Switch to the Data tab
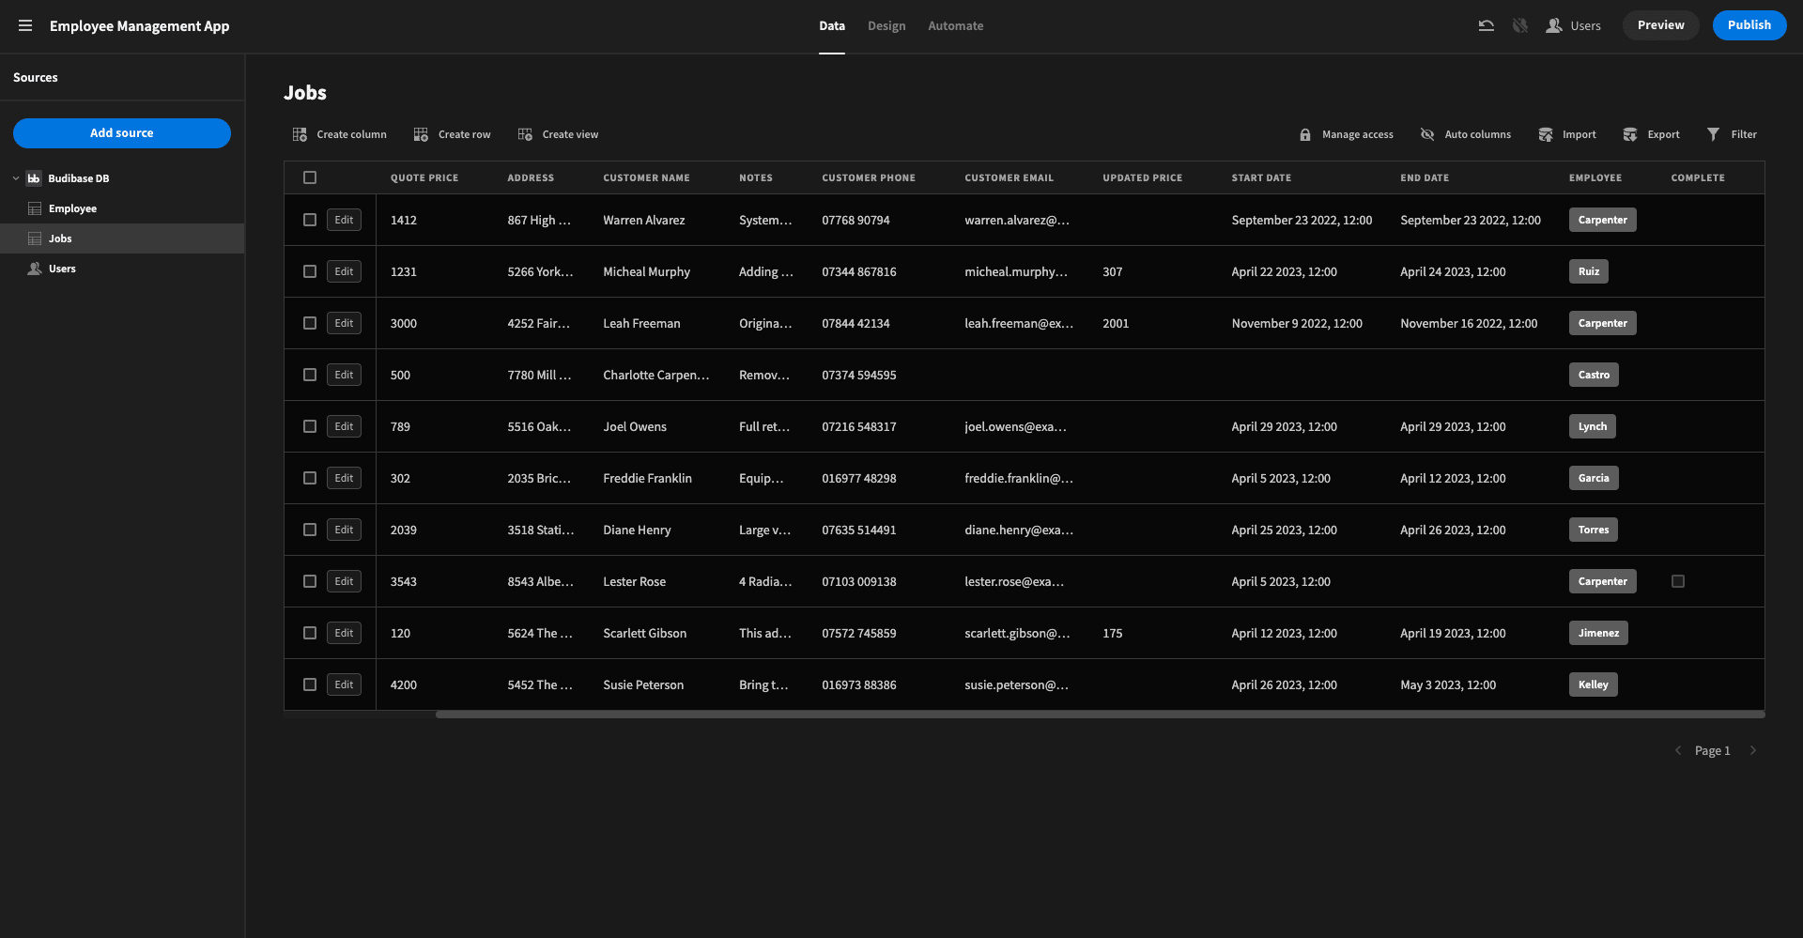 click(x=832, y=25)
